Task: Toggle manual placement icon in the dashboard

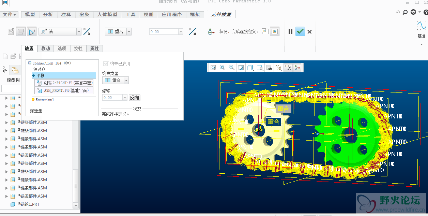Action: pyautogui.click(x=21, y=31)
